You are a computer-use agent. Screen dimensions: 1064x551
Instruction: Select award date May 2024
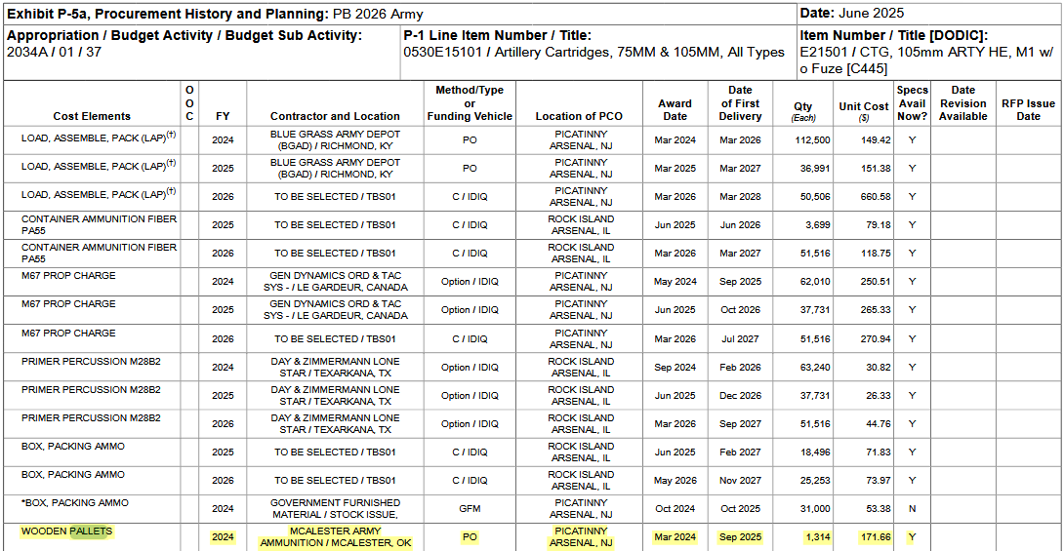[675, 281]
